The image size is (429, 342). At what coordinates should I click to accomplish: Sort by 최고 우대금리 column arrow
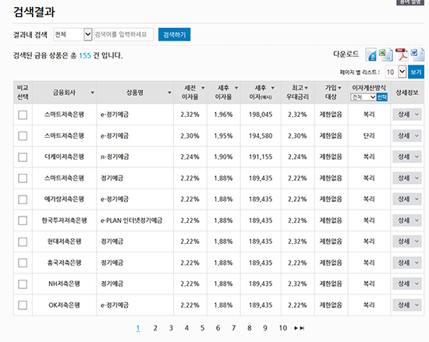307,88
